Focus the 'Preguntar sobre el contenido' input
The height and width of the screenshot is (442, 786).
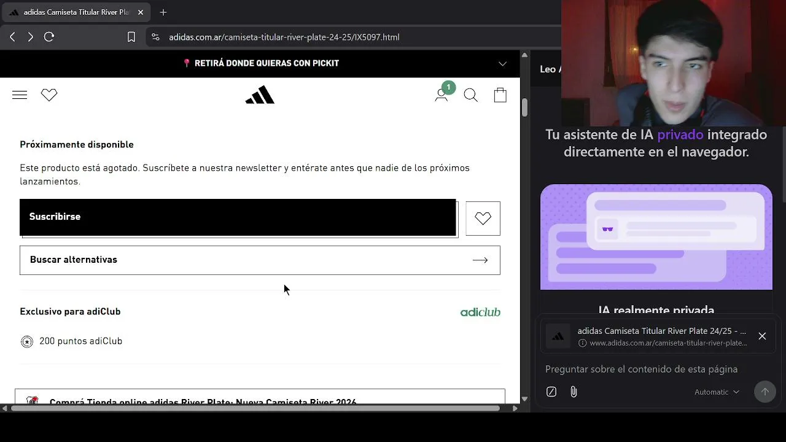pyautogui.click(x=641, y=369)
